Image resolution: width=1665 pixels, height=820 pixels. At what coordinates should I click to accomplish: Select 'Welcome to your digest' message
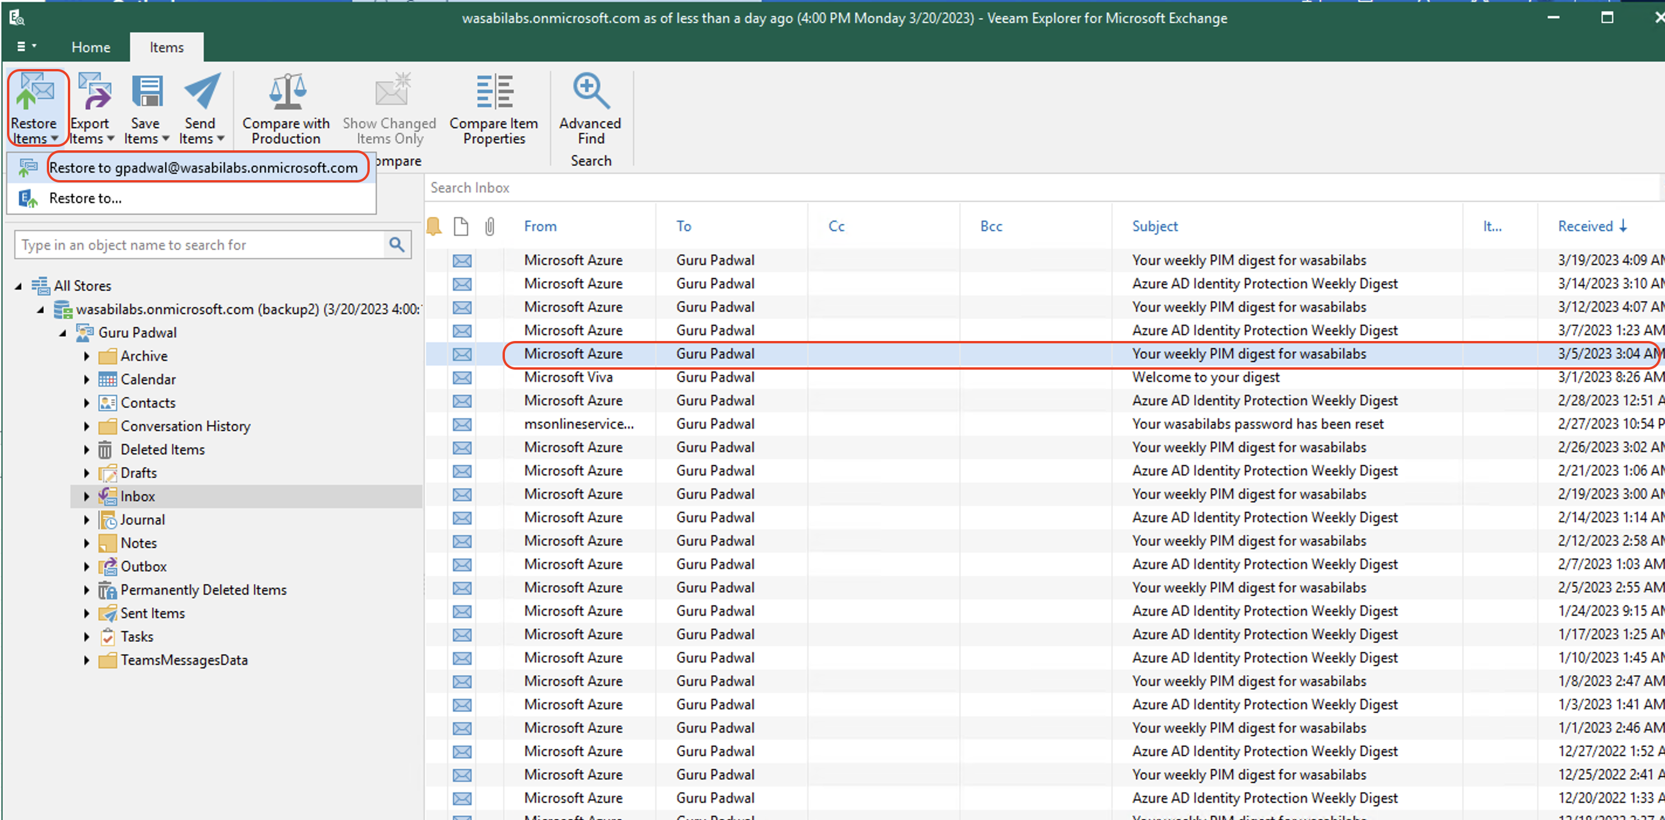1046,377
